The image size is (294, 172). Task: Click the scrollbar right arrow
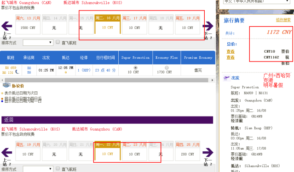click(212, 80)
